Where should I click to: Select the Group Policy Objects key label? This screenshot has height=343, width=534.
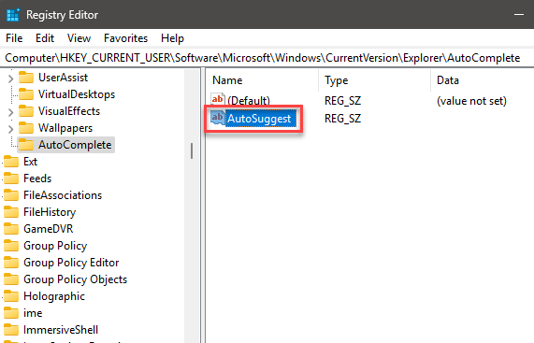coord(75,279)
